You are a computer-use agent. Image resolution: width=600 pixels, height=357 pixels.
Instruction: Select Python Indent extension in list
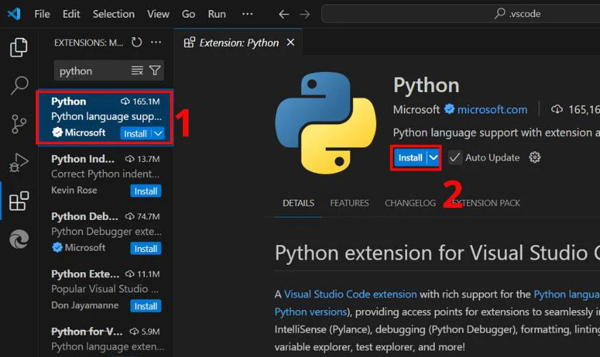[106, 174]
